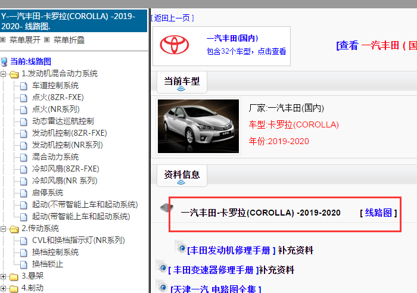Open tree item 换档锁止

(x=48, y=264)
